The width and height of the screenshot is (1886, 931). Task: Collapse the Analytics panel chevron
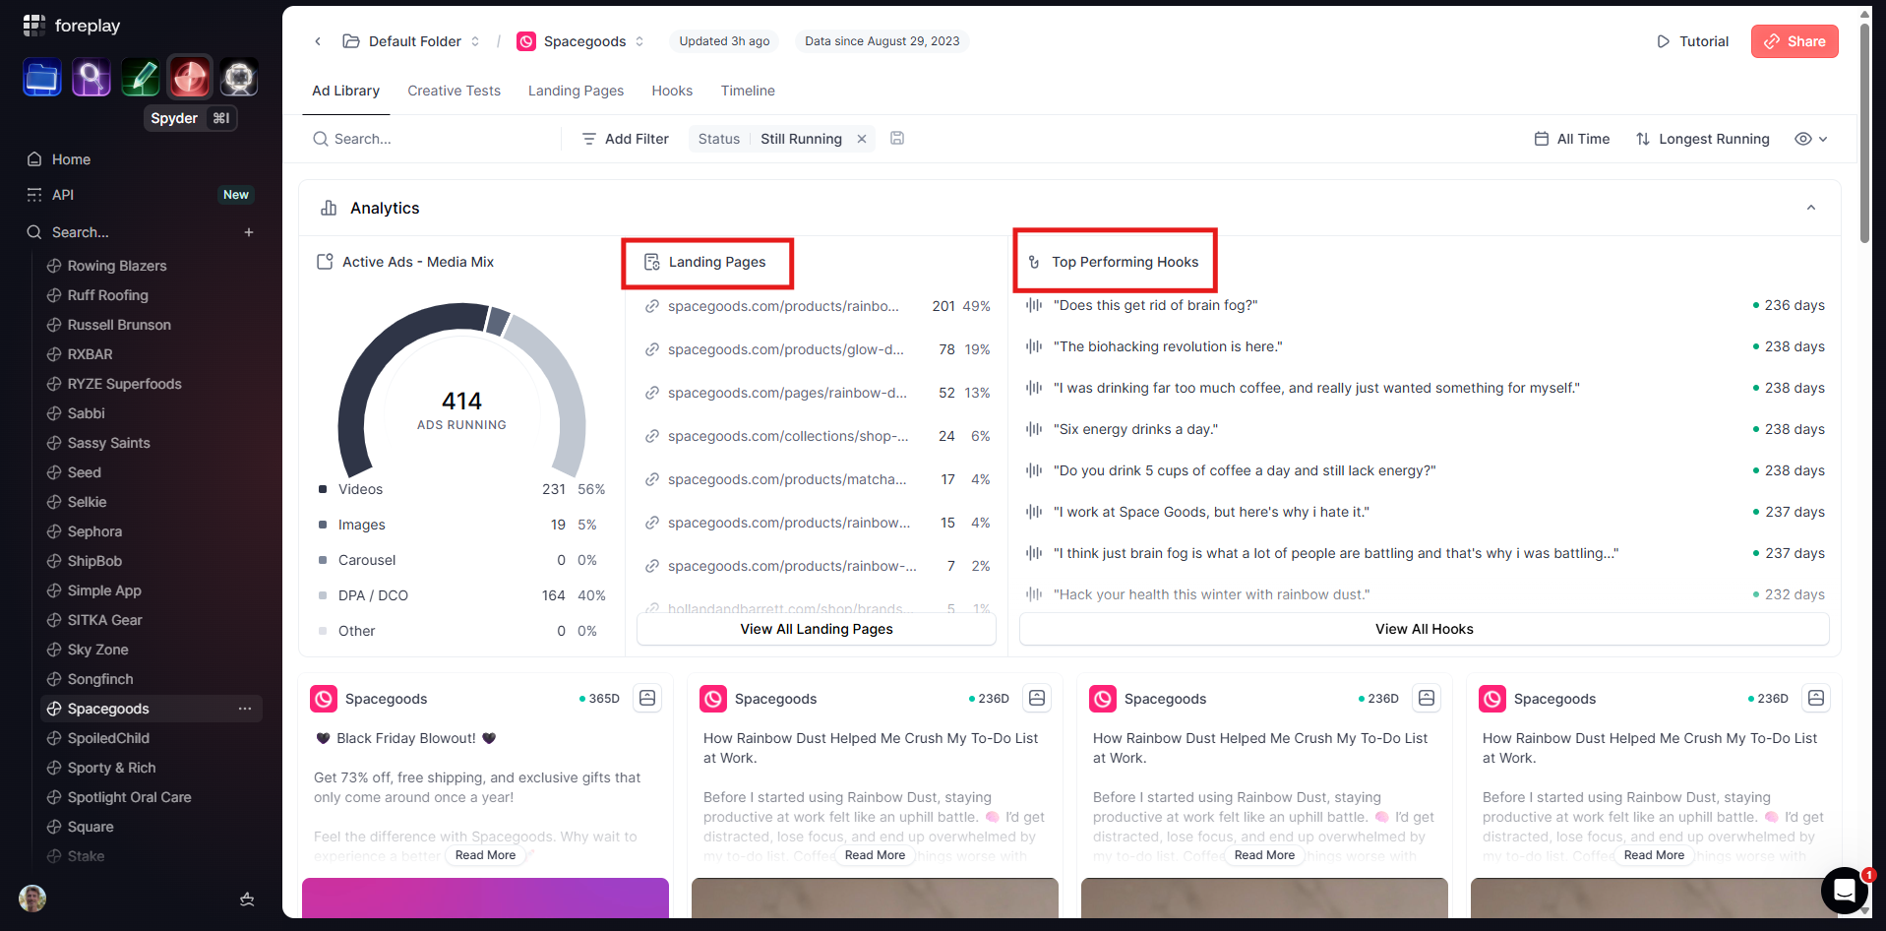(x=1811, y=208)
